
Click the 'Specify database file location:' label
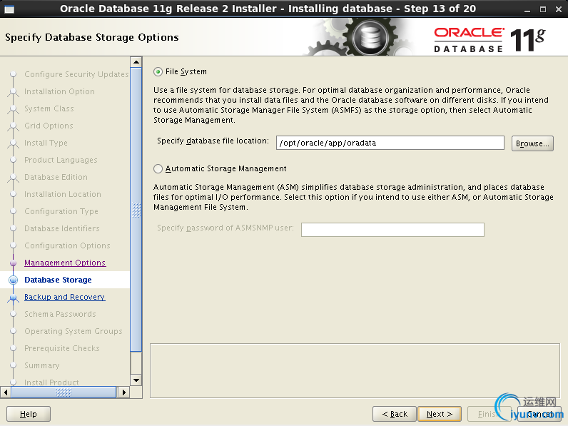[x=213, y=141]
